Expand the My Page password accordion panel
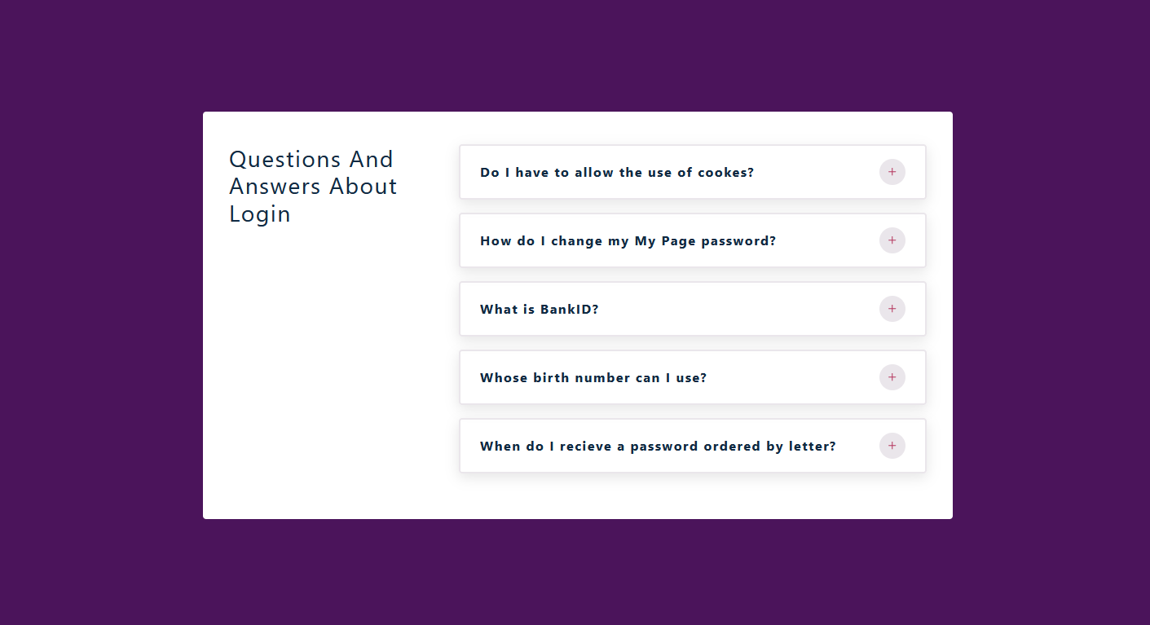Screen dimensions: 1150x625 tap(823, 240)
